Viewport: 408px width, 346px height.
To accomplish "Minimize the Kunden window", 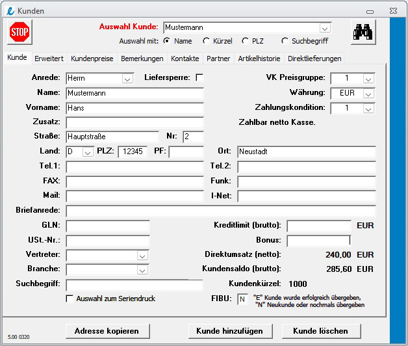I will (x=370, y=12).
